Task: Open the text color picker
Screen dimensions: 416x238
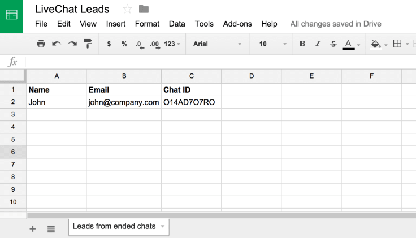Action: (348, 45)
